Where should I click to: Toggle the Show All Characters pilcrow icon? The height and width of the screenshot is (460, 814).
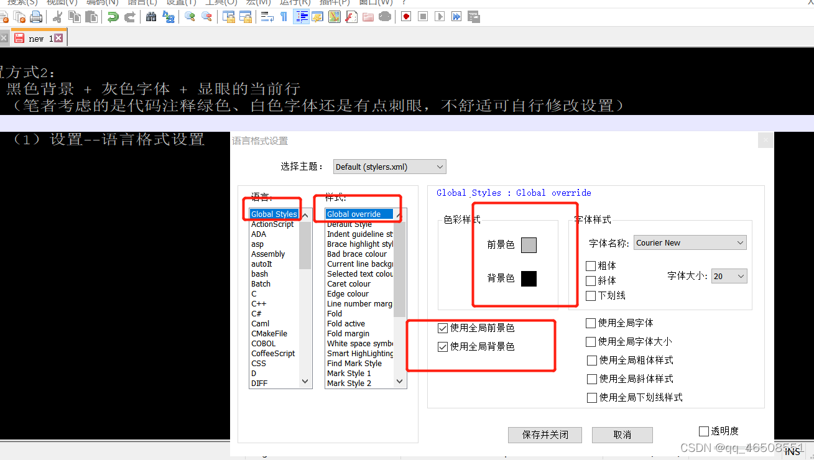click(x=284, y=17)
